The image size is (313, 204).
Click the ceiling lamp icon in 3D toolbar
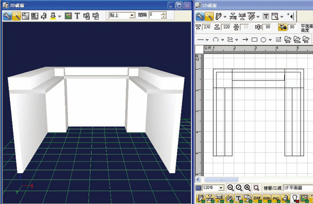pyautogui.click(x=53, y=16)
